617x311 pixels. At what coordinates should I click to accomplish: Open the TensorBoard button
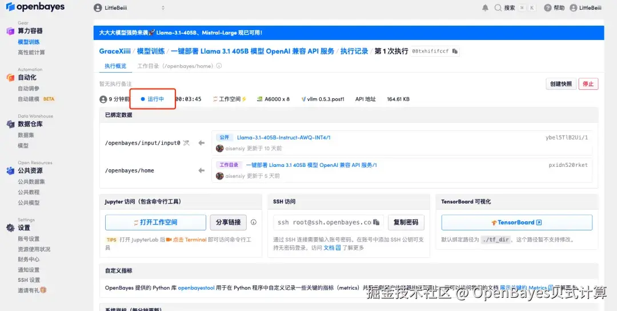[x=516, y=222]
